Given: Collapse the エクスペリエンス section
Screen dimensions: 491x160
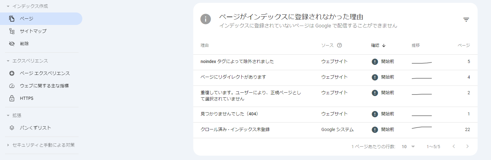Looking at the screenshot, I should (8, 61).
